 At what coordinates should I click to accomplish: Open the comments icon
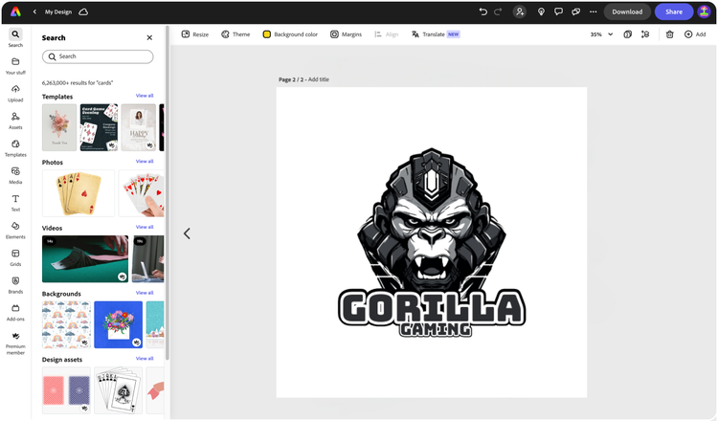558,11
